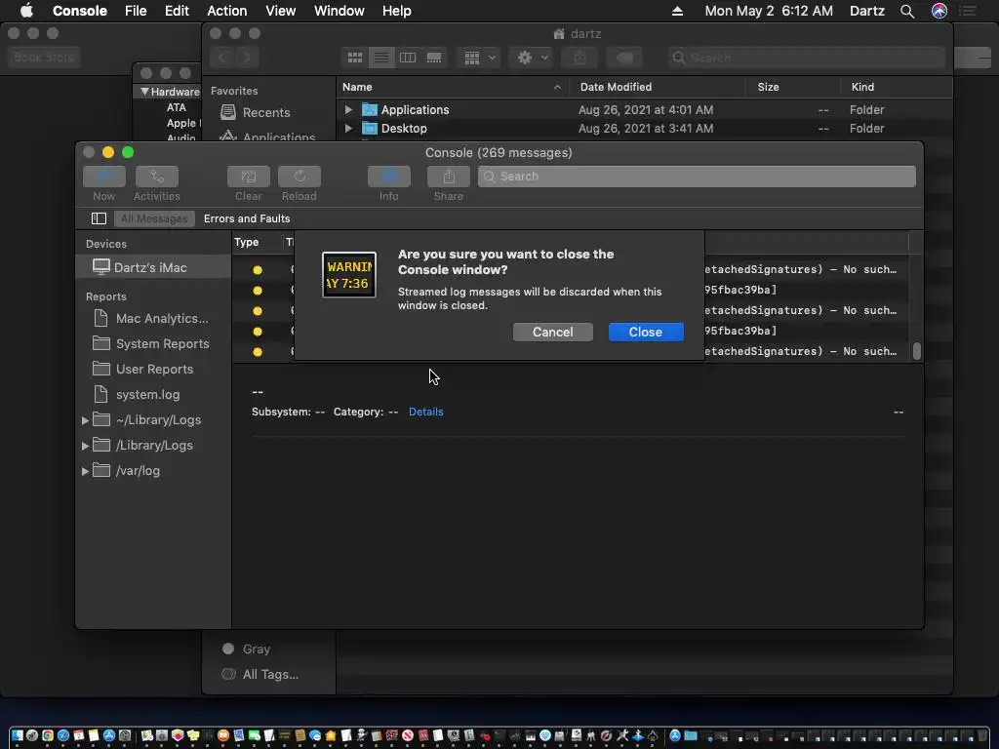Expand the Desktop folder row in Finder
Image resolution: width=999 pixels, height=749 pixels.
[x=348, y=129]
